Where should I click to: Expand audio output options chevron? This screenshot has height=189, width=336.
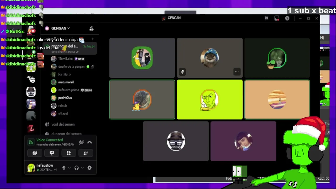pos(82,168)
